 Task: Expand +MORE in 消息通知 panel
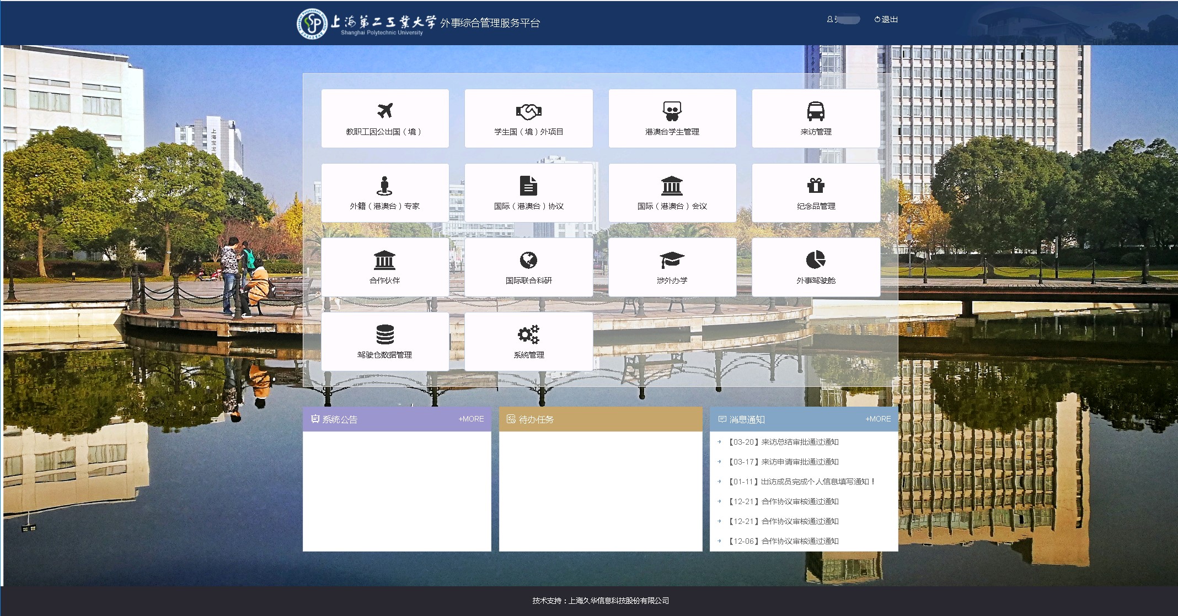(x=878, y=419)
